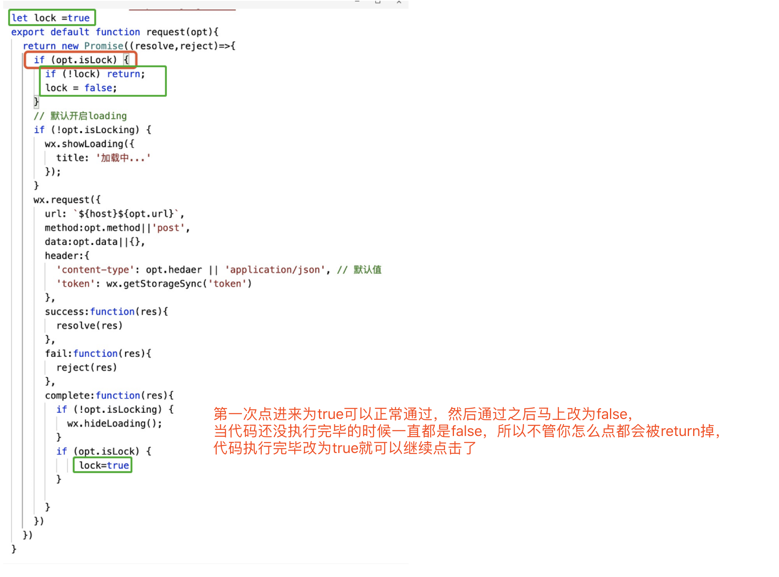The height and width of the screenshot is (577, 779).
Task: Click the 'success:function(res){' line
Action: click(106, 312)
